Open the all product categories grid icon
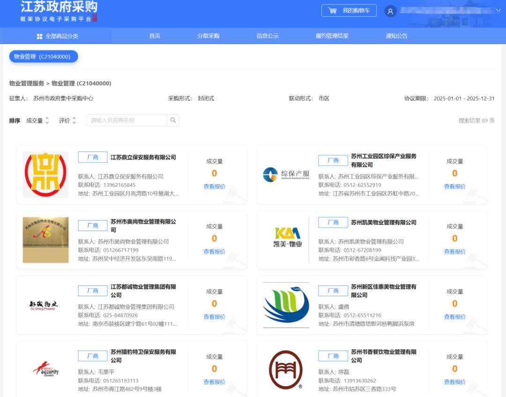 click(40, 36)
